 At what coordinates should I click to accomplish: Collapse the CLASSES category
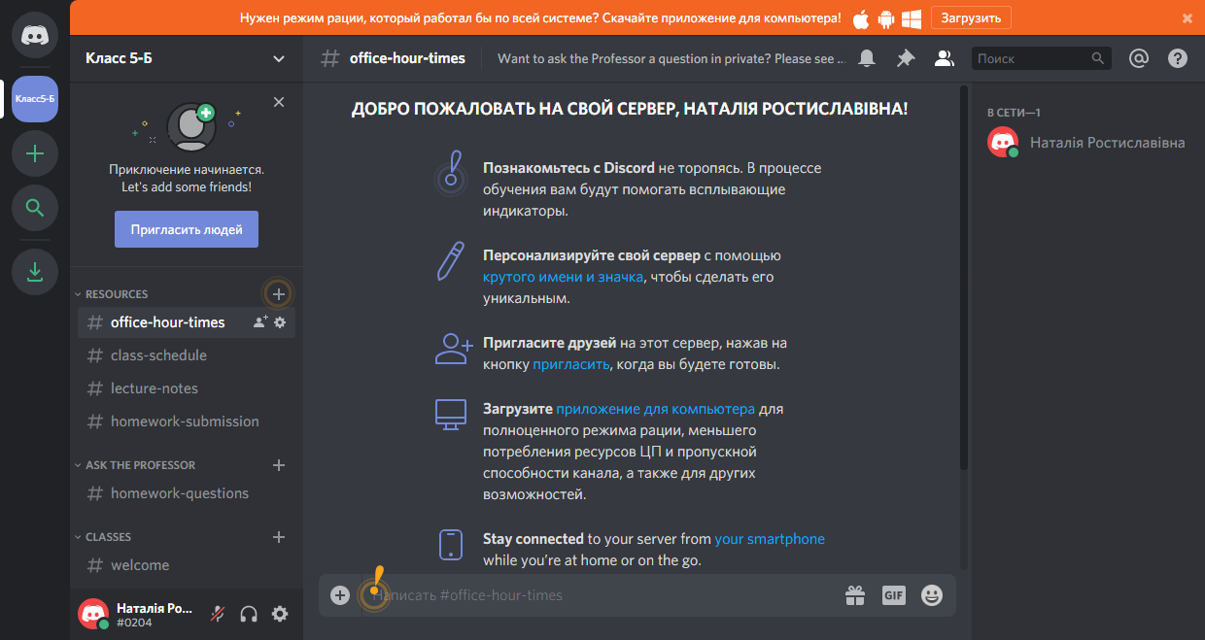coord(102,537)
